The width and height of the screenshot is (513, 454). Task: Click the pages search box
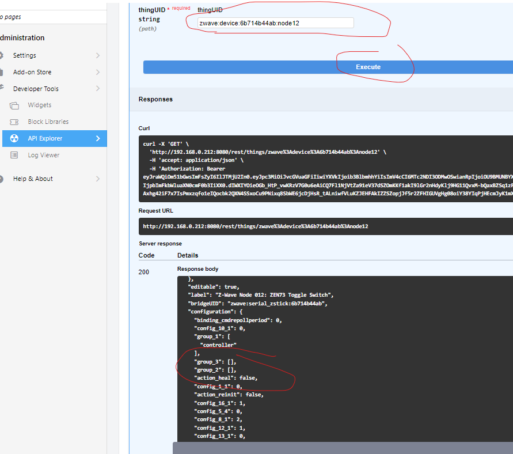pyautogui.click(x=53, y=17)
